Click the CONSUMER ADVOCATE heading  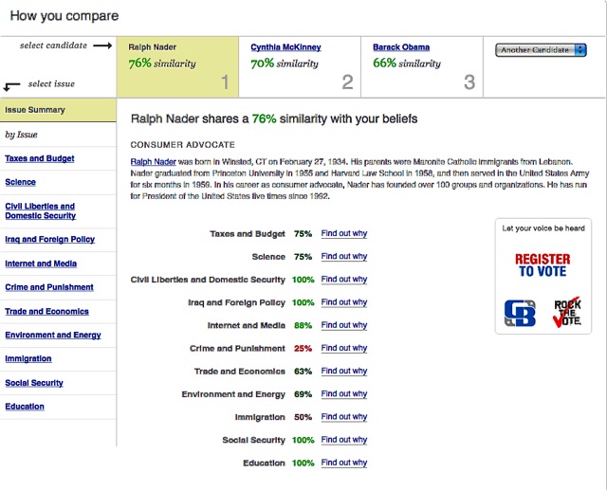[182, 145]
